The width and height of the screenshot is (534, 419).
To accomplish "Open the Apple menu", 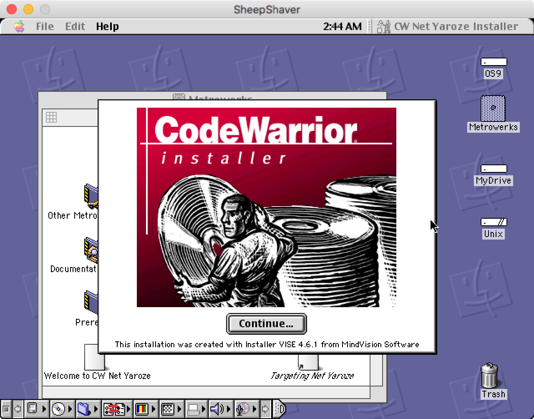I will (19, 26).
